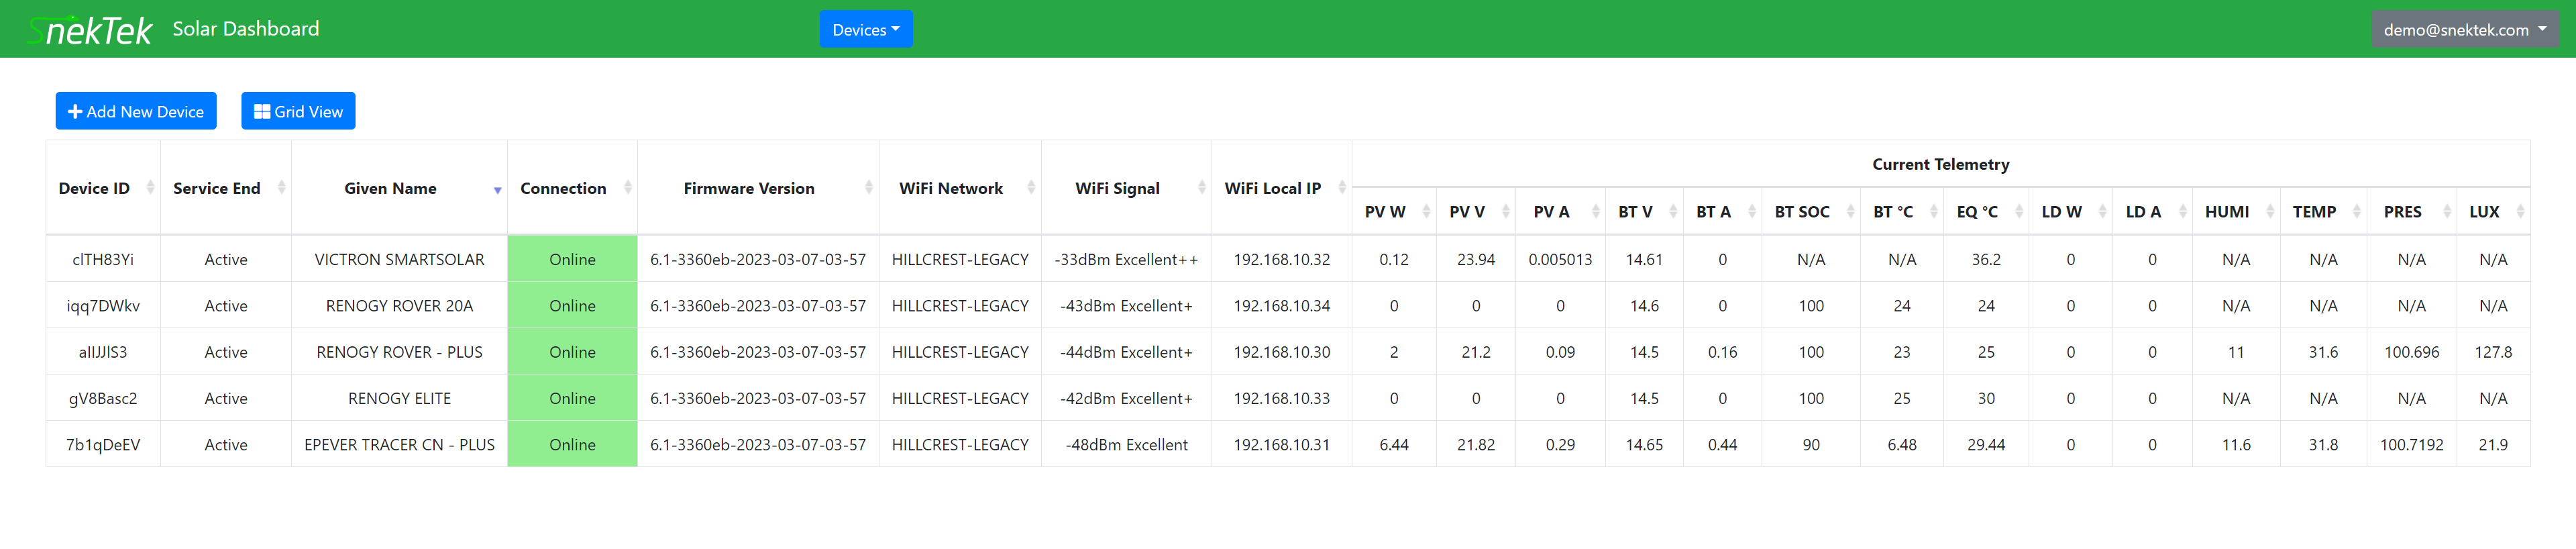Sort table by Connection column

[573, 188]
